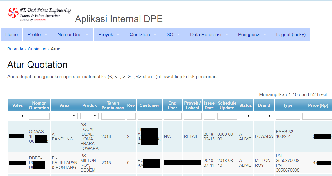Open the Area filter dropdown
This screenshot has width=332, height=176.
[x=65, y=116]
